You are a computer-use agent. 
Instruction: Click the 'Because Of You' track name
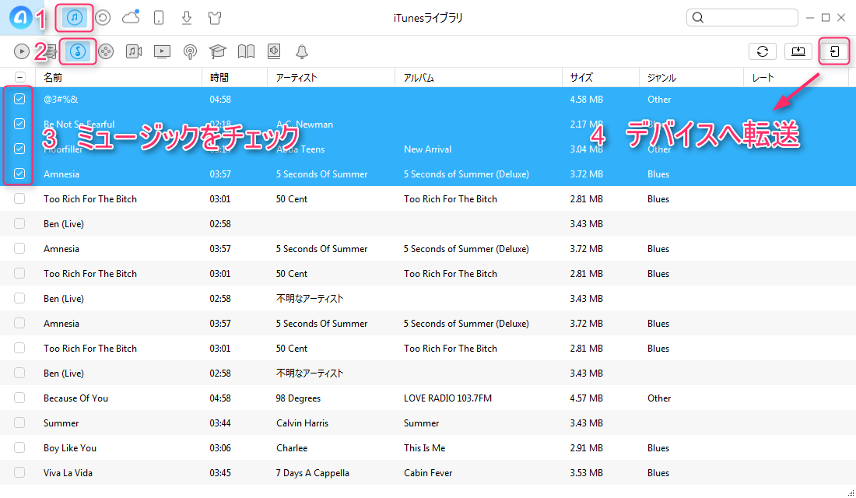[76, 398]
